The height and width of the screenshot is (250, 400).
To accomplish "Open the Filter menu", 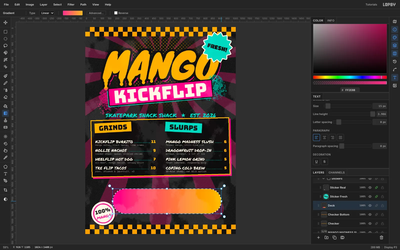I will click(71, 4).
